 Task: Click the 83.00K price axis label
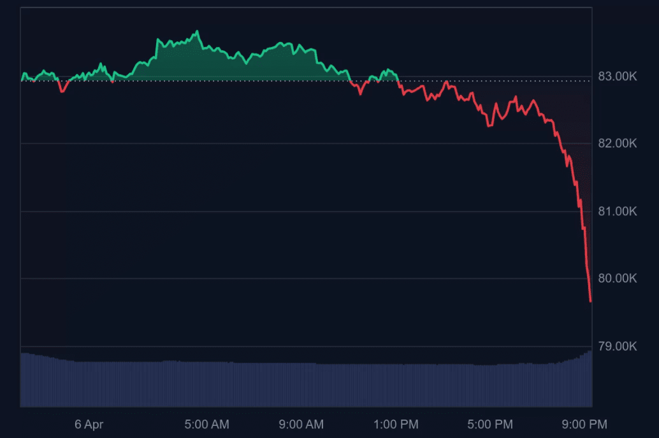[617, 76]
